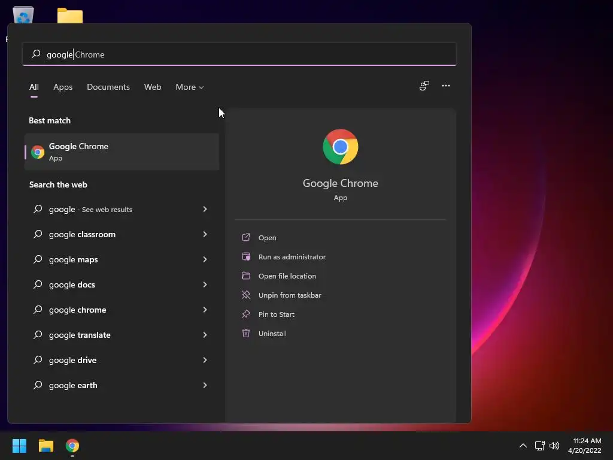
Task: Expand arrow for google maps suggestion
Action: tap(205, 259)
